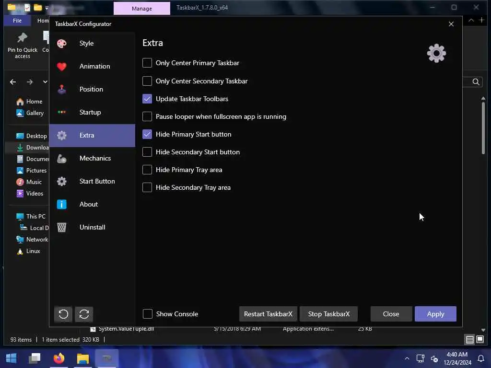Expand recent locations dropdown in Explorer
Image resolution: width=491 pixels, height=368 pixels.
45,82
